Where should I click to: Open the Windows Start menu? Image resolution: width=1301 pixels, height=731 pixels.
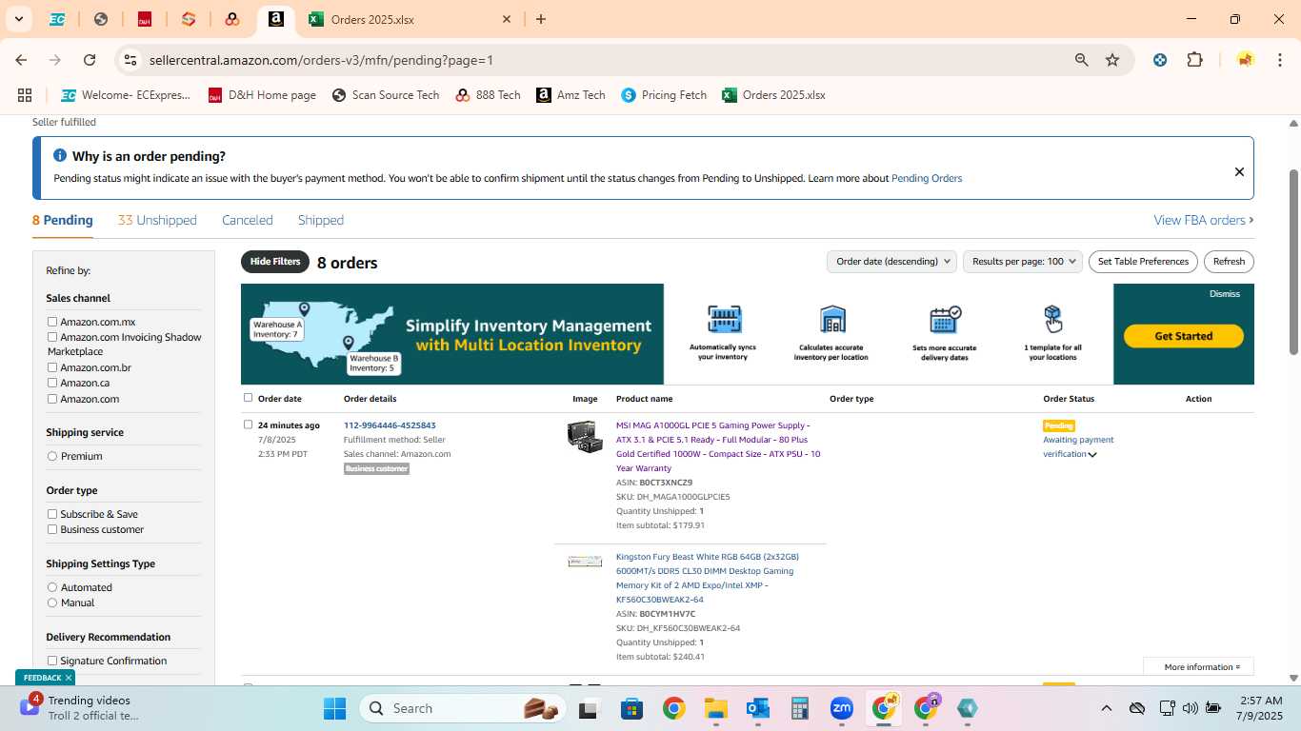334,708
